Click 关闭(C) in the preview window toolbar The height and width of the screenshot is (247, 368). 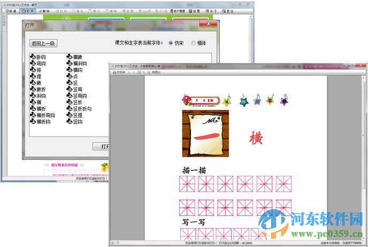(156, 72)
